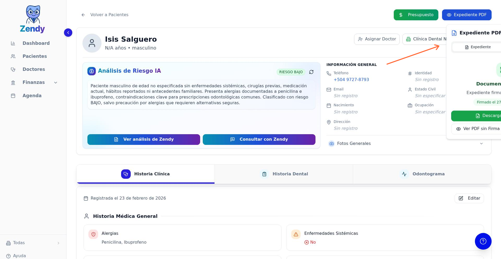The height and width of the screenshot is (259, 501).
Task: Open the Dashboard from the sidebar
Action: (x=36, y=43)
